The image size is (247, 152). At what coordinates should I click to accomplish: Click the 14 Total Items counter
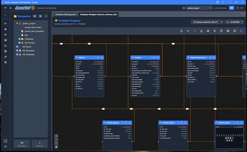22,144
